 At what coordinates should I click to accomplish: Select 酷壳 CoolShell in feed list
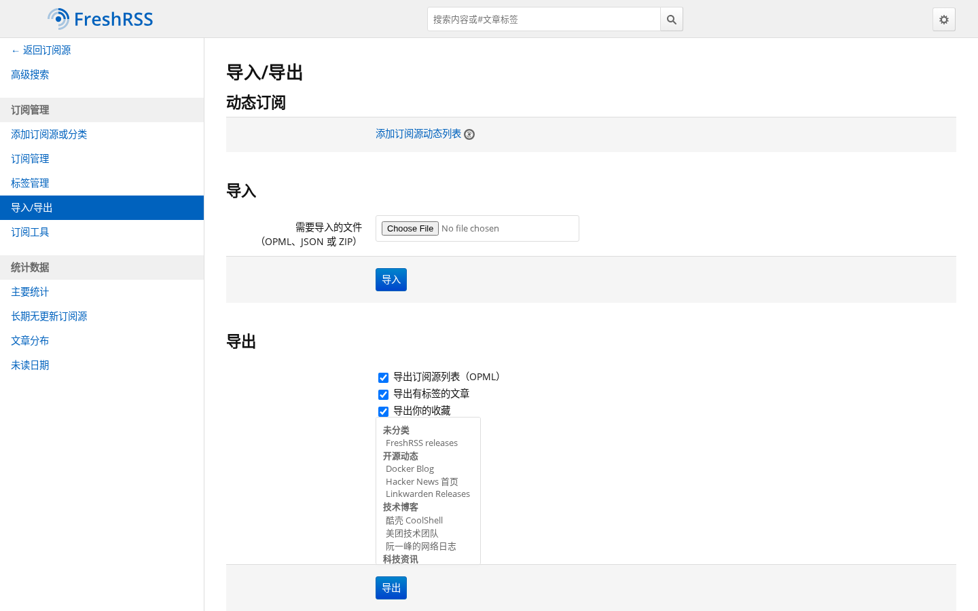tap(414, 521)
